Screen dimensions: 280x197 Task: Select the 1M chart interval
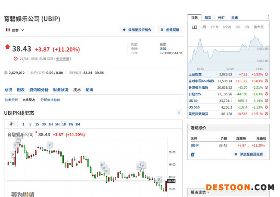point(78,124)
